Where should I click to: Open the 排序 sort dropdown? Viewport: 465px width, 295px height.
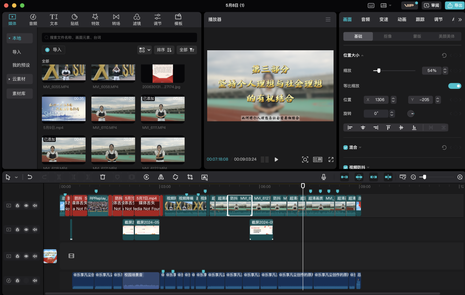[x=165, y=50]
